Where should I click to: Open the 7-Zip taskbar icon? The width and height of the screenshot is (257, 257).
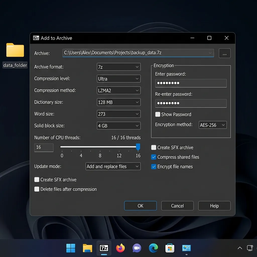pyautogui.click(x=104, y=248)
